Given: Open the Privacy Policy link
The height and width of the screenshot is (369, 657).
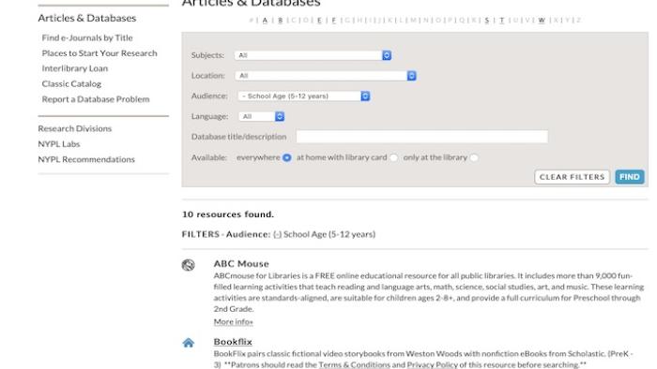Looking at the screenshot, I should 432,364.
